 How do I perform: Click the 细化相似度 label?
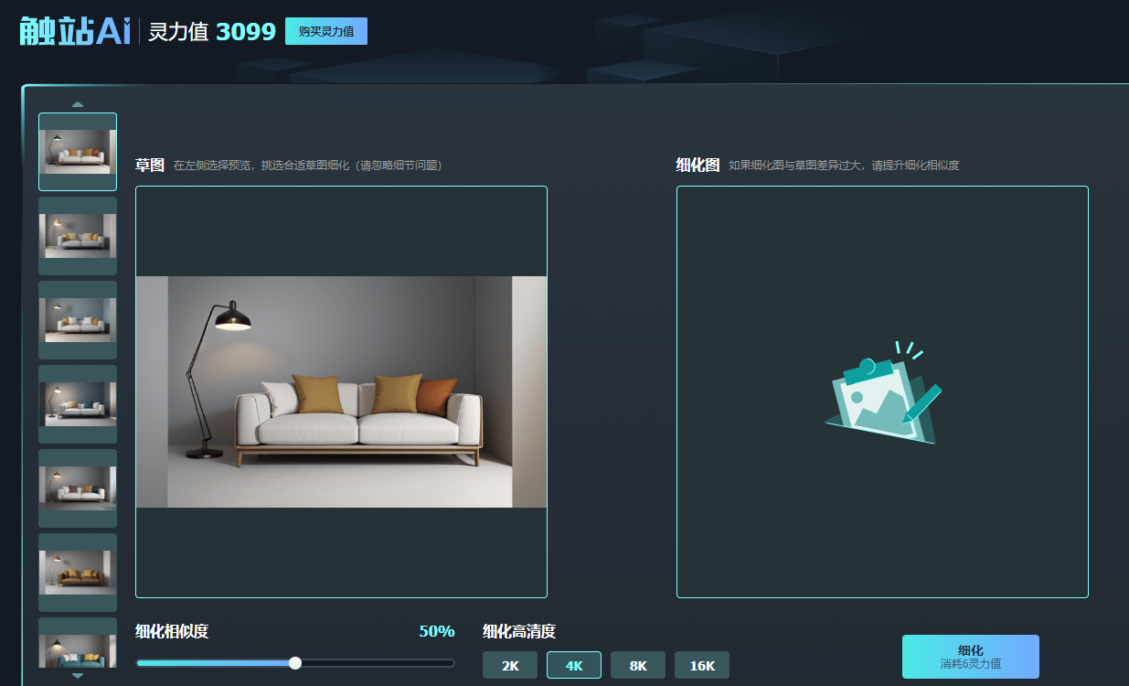click(172, 631)
